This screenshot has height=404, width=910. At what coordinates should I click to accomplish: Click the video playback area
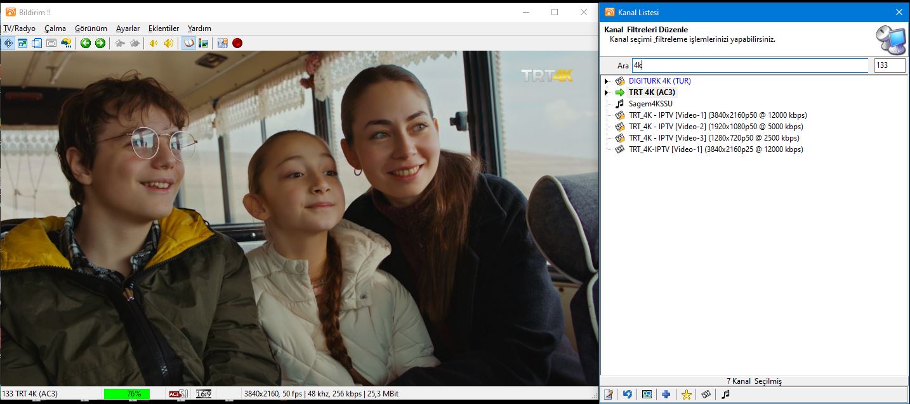click(300, 218)
